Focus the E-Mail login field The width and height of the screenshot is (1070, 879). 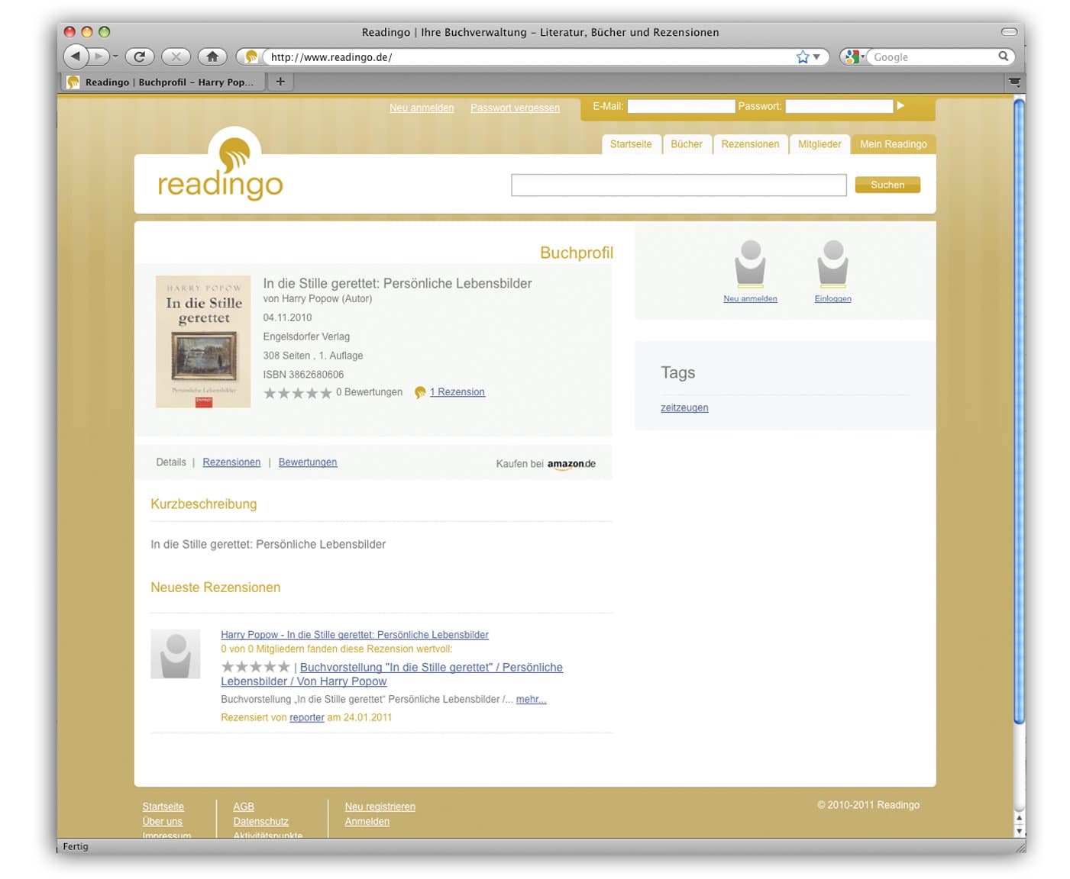[680, 107]
